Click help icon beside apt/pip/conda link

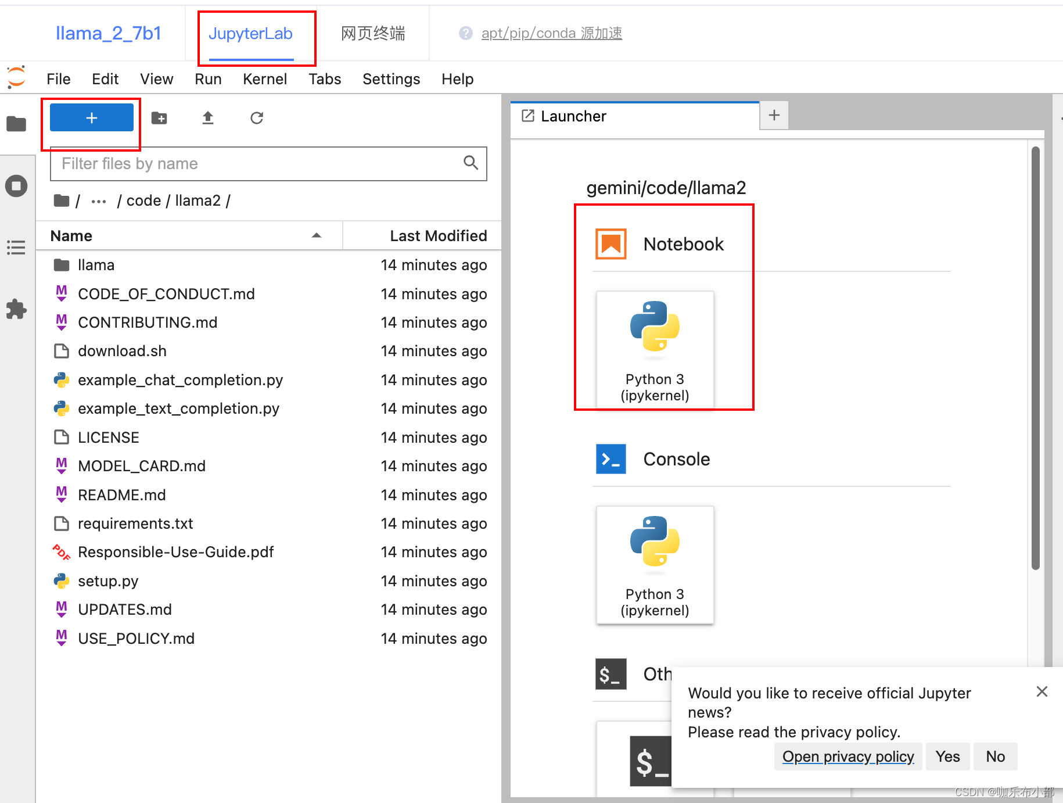[465, 34]
